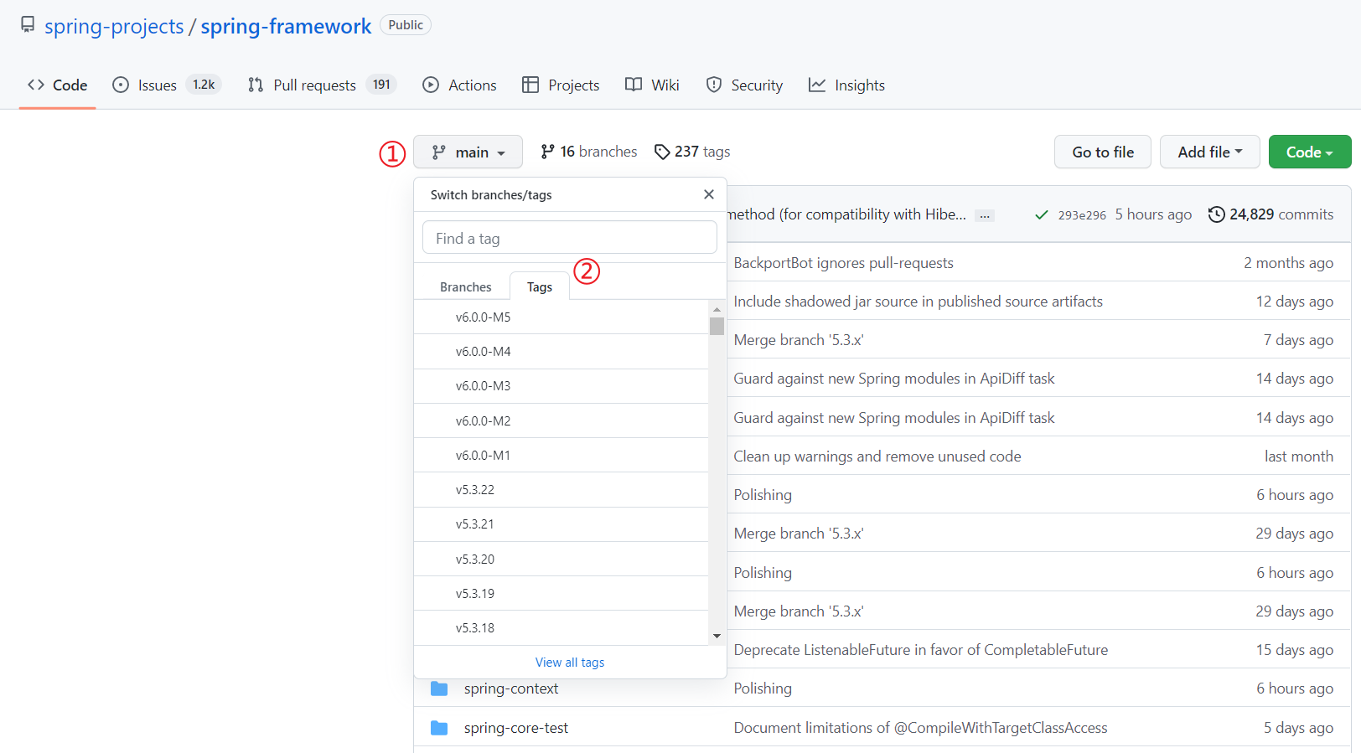Select tag v5.3.18
The image size is (1361, 753).
pyautogui.click(x=561, y=628)
